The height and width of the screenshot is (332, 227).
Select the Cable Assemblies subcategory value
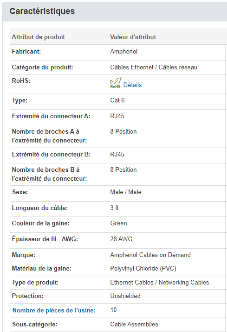click(134, 324)
